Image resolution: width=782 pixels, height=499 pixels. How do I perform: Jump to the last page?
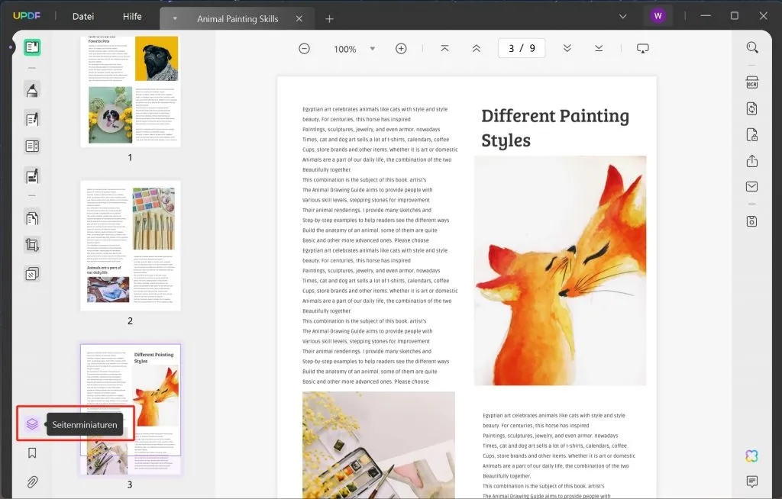click(599, 47)
